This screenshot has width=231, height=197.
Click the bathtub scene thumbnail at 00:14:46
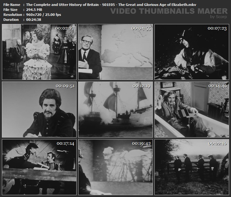192,110
